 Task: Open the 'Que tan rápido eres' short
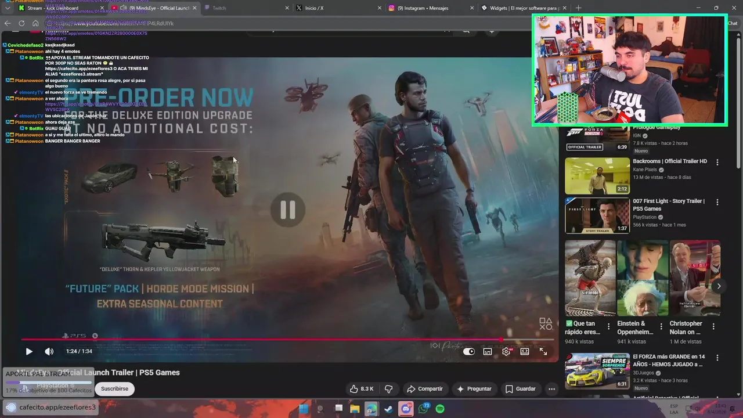590,278
